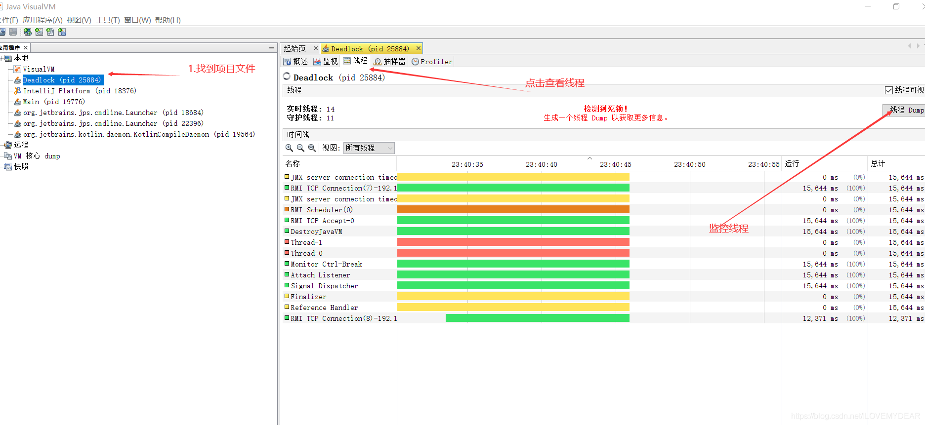Image resolution: width=925 pixels, height=425 pixels.
Task: Click the red Thread-1 timeline bar
Action: point(513,242)
